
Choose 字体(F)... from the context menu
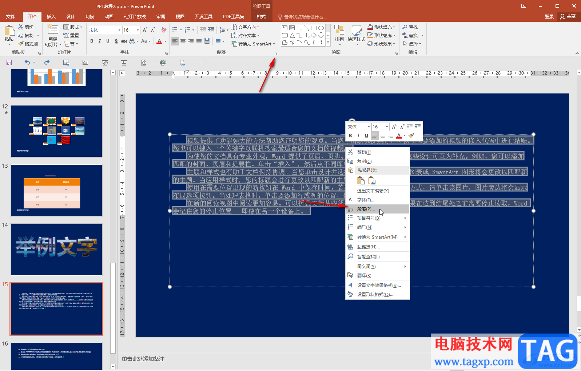tap(378, 200)
